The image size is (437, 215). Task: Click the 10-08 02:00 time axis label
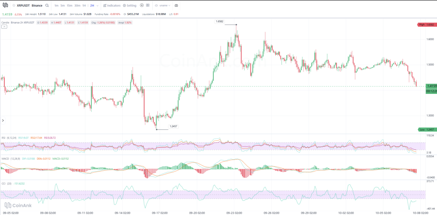click(x=420, y=212)
